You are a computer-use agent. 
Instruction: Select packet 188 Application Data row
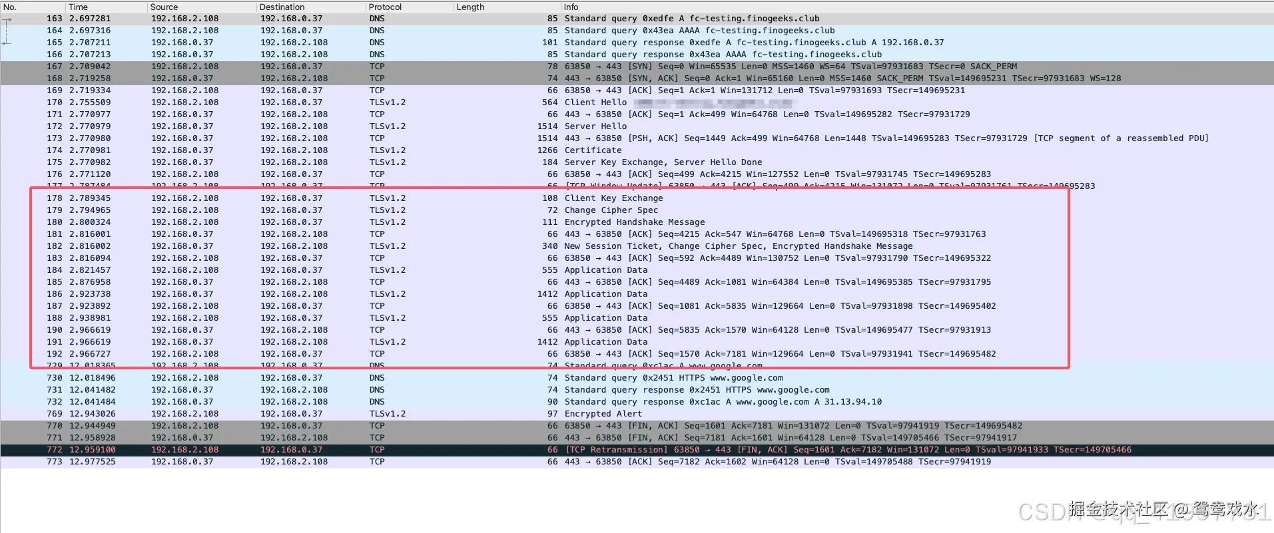coord(637,318)
